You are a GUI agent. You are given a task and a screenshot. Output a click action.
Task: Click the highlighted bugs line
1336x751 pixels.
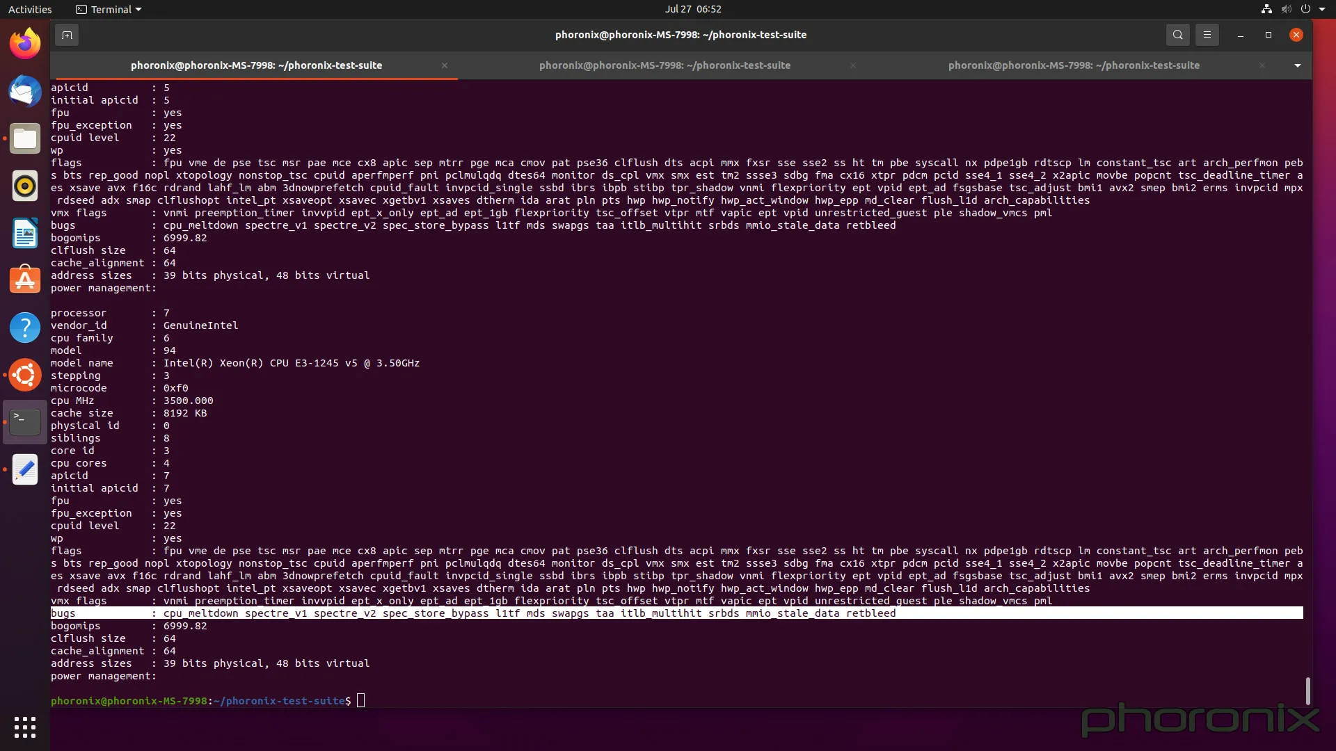click(x=676, y=613)
